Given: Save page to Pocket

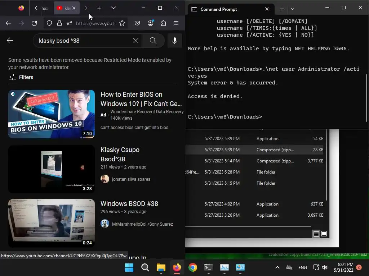Looking at the screenshot, I should tap(137, 23).
